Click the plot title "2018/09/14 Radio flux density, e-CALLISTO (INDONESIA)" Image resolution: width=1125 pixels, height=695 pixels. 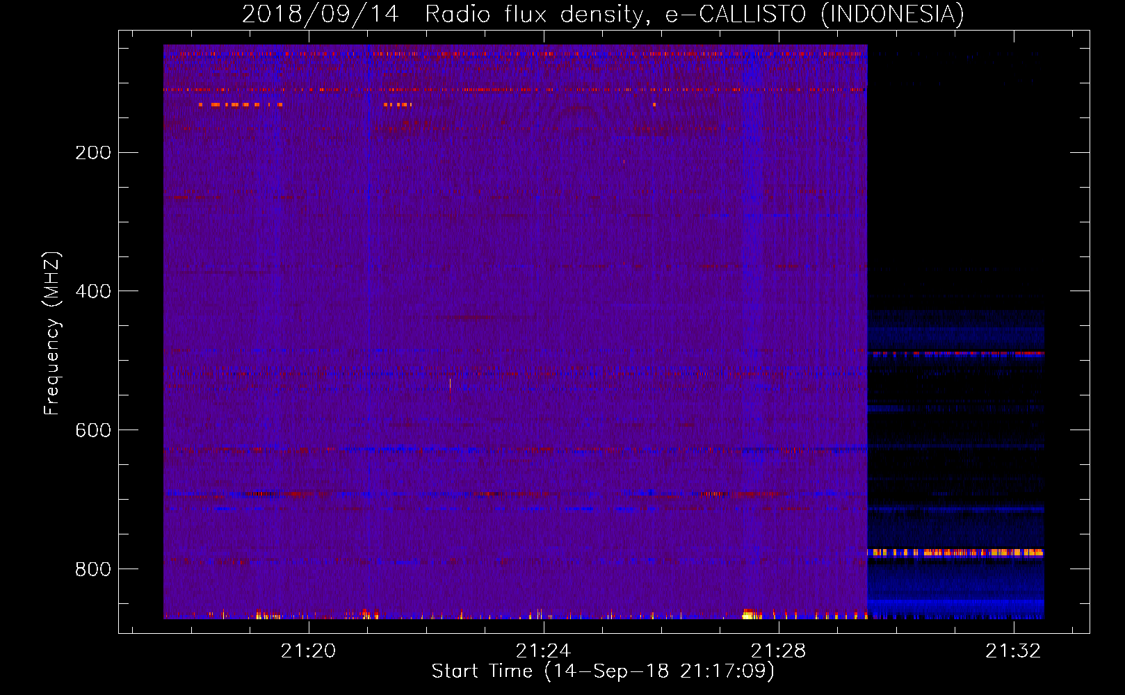click(603, 14)
